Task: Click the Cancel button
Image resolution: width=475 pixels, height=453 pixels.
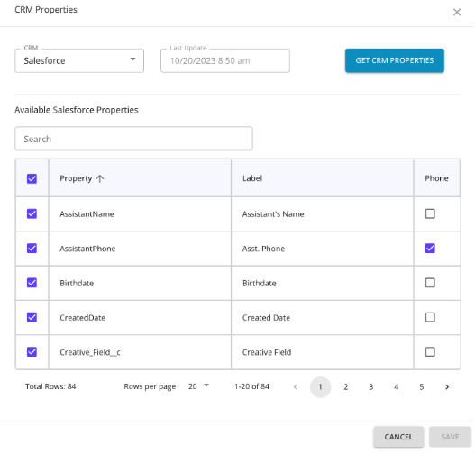Action: [398, 437]
